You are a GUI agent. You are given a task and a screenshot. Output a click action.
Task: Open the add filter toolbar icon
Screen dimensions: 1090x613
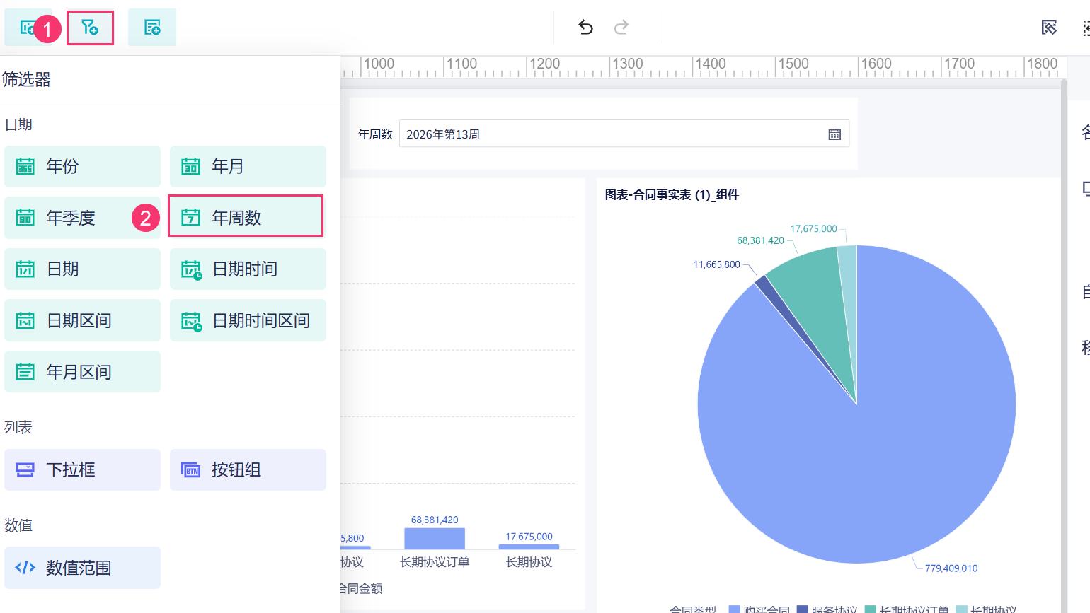coord(90,28)
